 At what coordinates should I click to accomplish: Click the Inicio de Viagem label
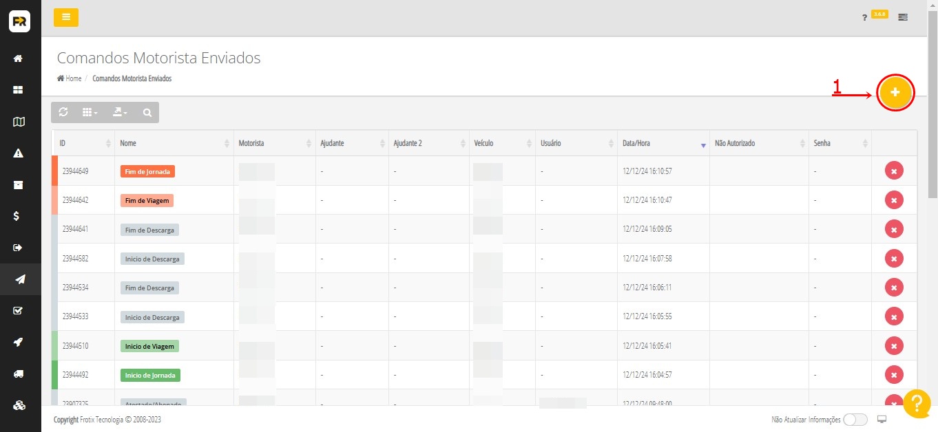coord(149,346)
